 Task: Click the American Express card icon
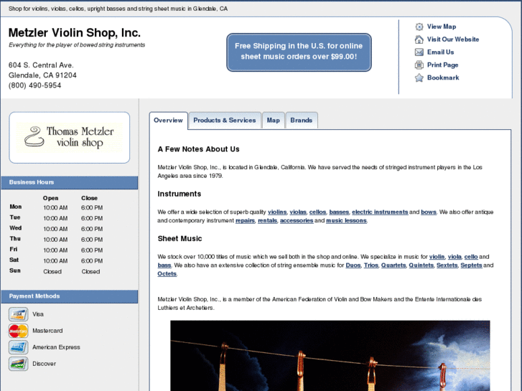(x=19, y=347)
